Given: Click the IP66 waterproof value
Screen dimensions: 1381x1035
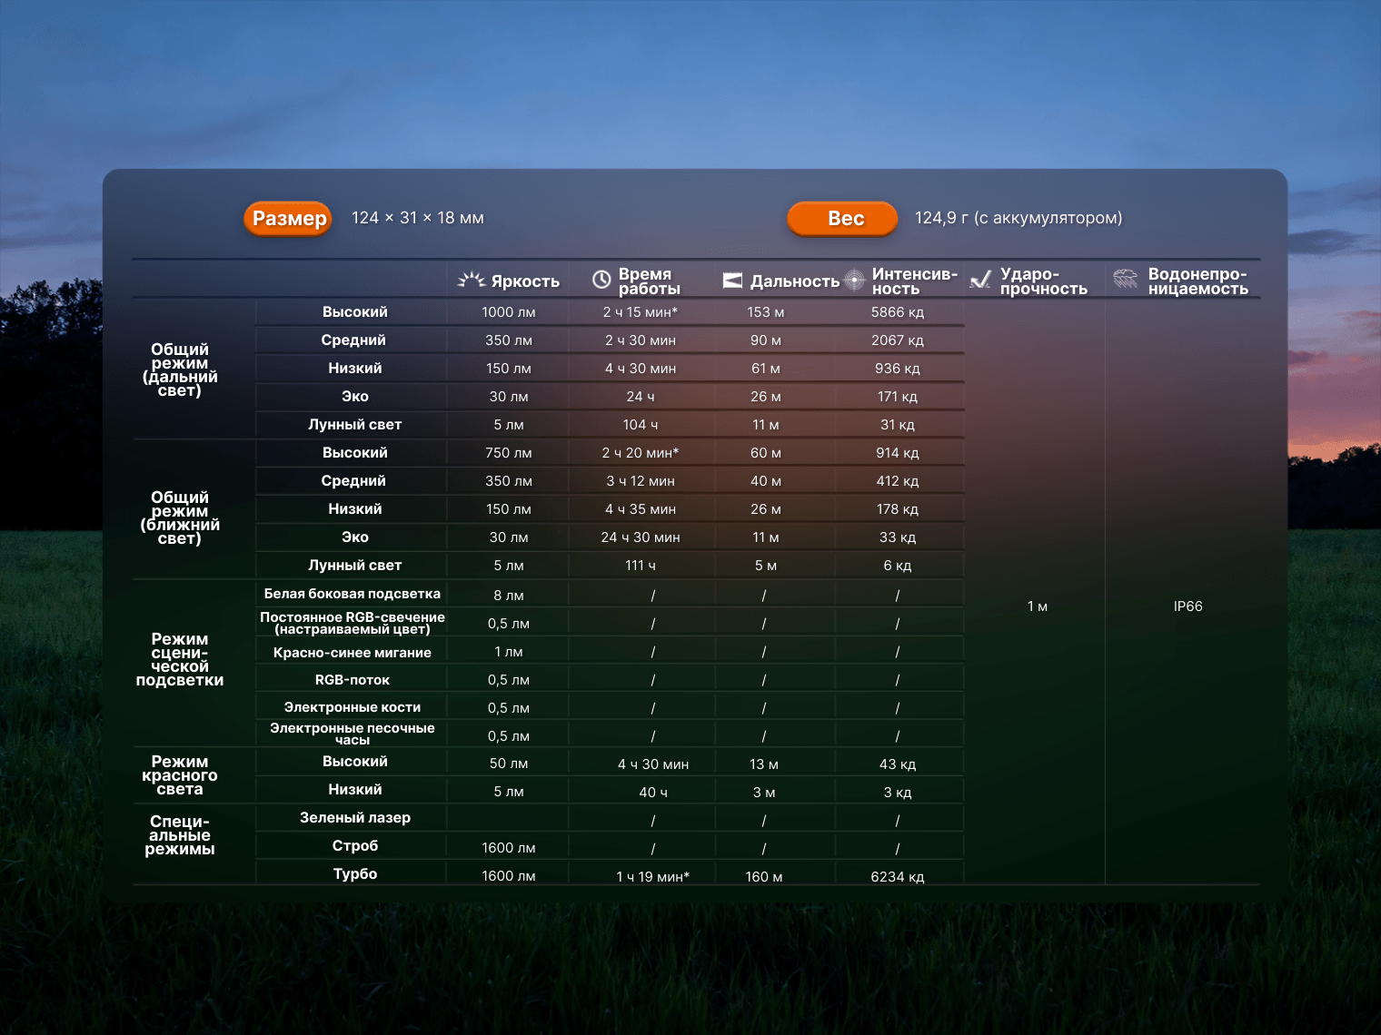Looking at the screenshot, I should tap(1188, 606).
